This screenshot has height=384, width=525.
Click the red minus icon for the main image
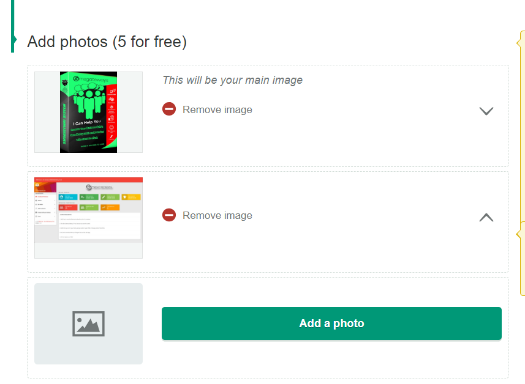[169, 109]
